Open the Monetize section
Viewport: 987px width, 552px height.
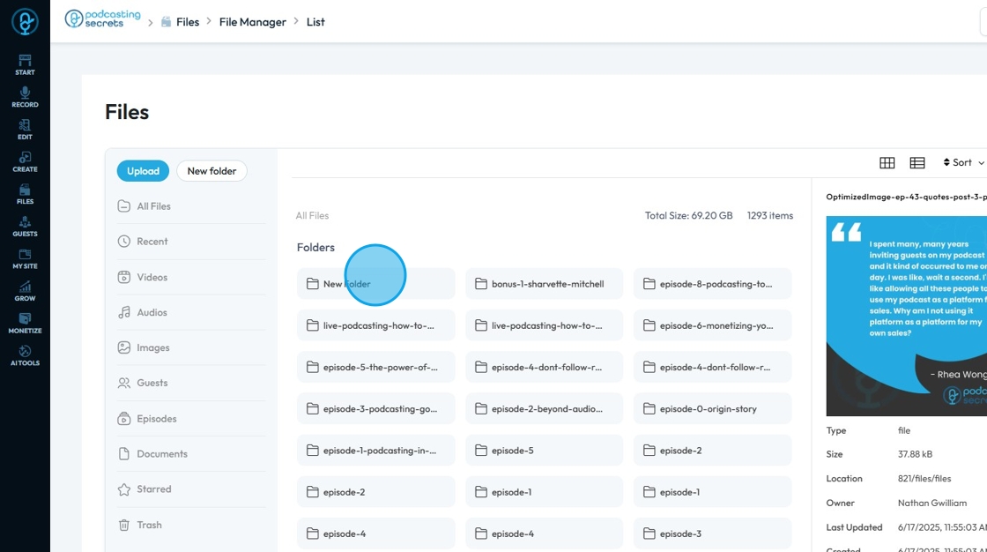[x=25, y=323]
